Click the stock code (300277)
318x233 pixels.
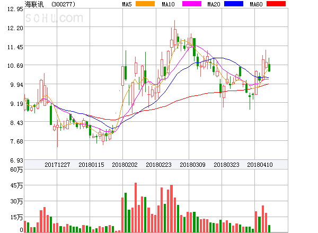(x=63, y=4)
